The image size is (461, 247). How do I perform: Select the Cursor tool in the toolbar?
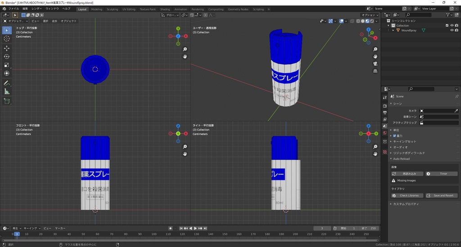(7, 39)
